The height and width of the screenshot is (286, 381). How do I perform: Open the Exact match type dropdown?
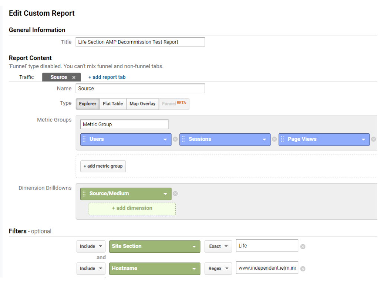[x=218, y=246]
